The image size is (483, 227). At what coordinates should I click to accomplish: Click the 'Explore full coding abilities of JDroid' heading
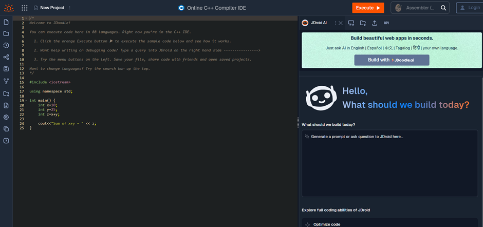[x=336, y=210]
